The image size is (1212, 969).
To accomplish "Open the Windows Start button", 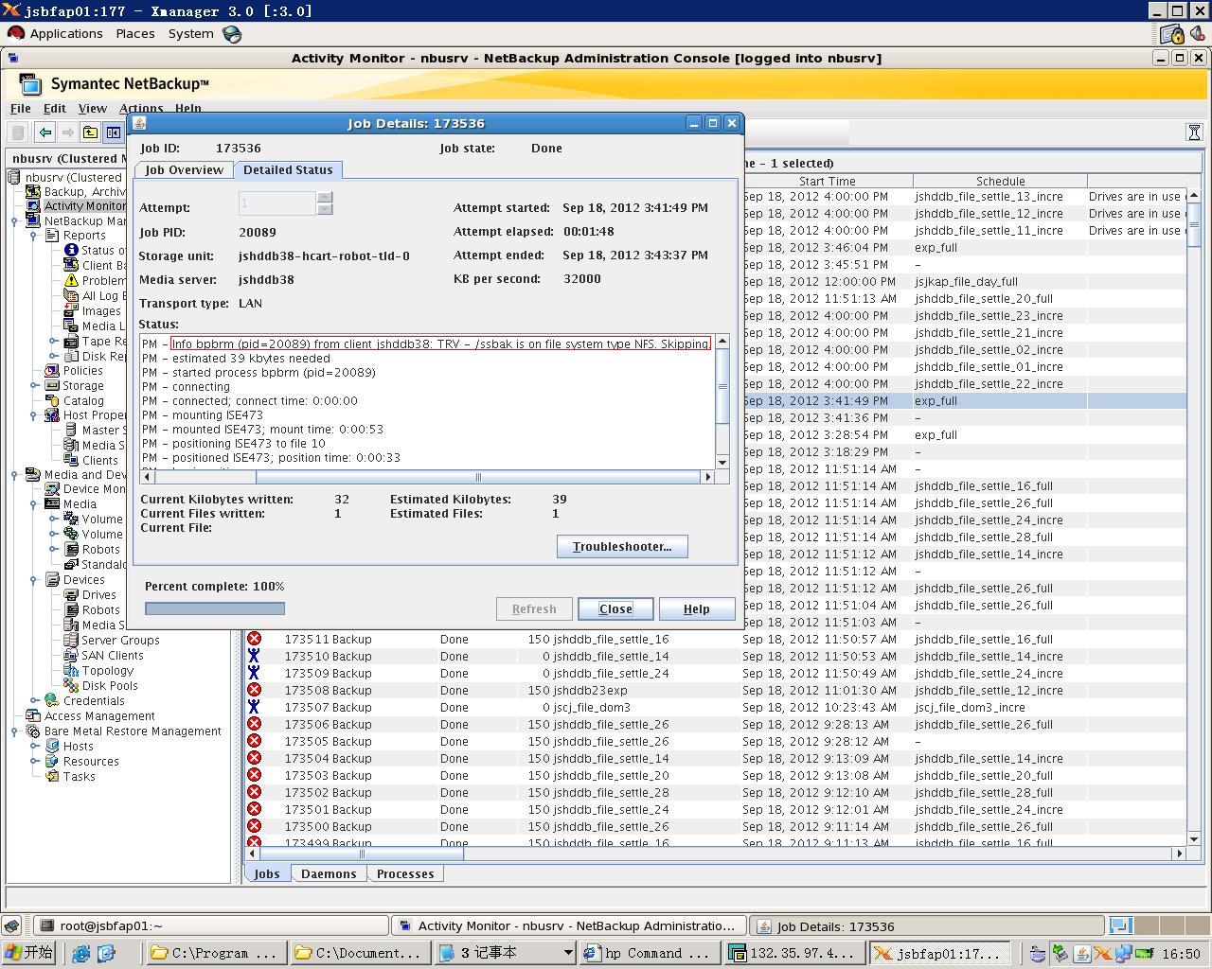I will tap(28, 953).
